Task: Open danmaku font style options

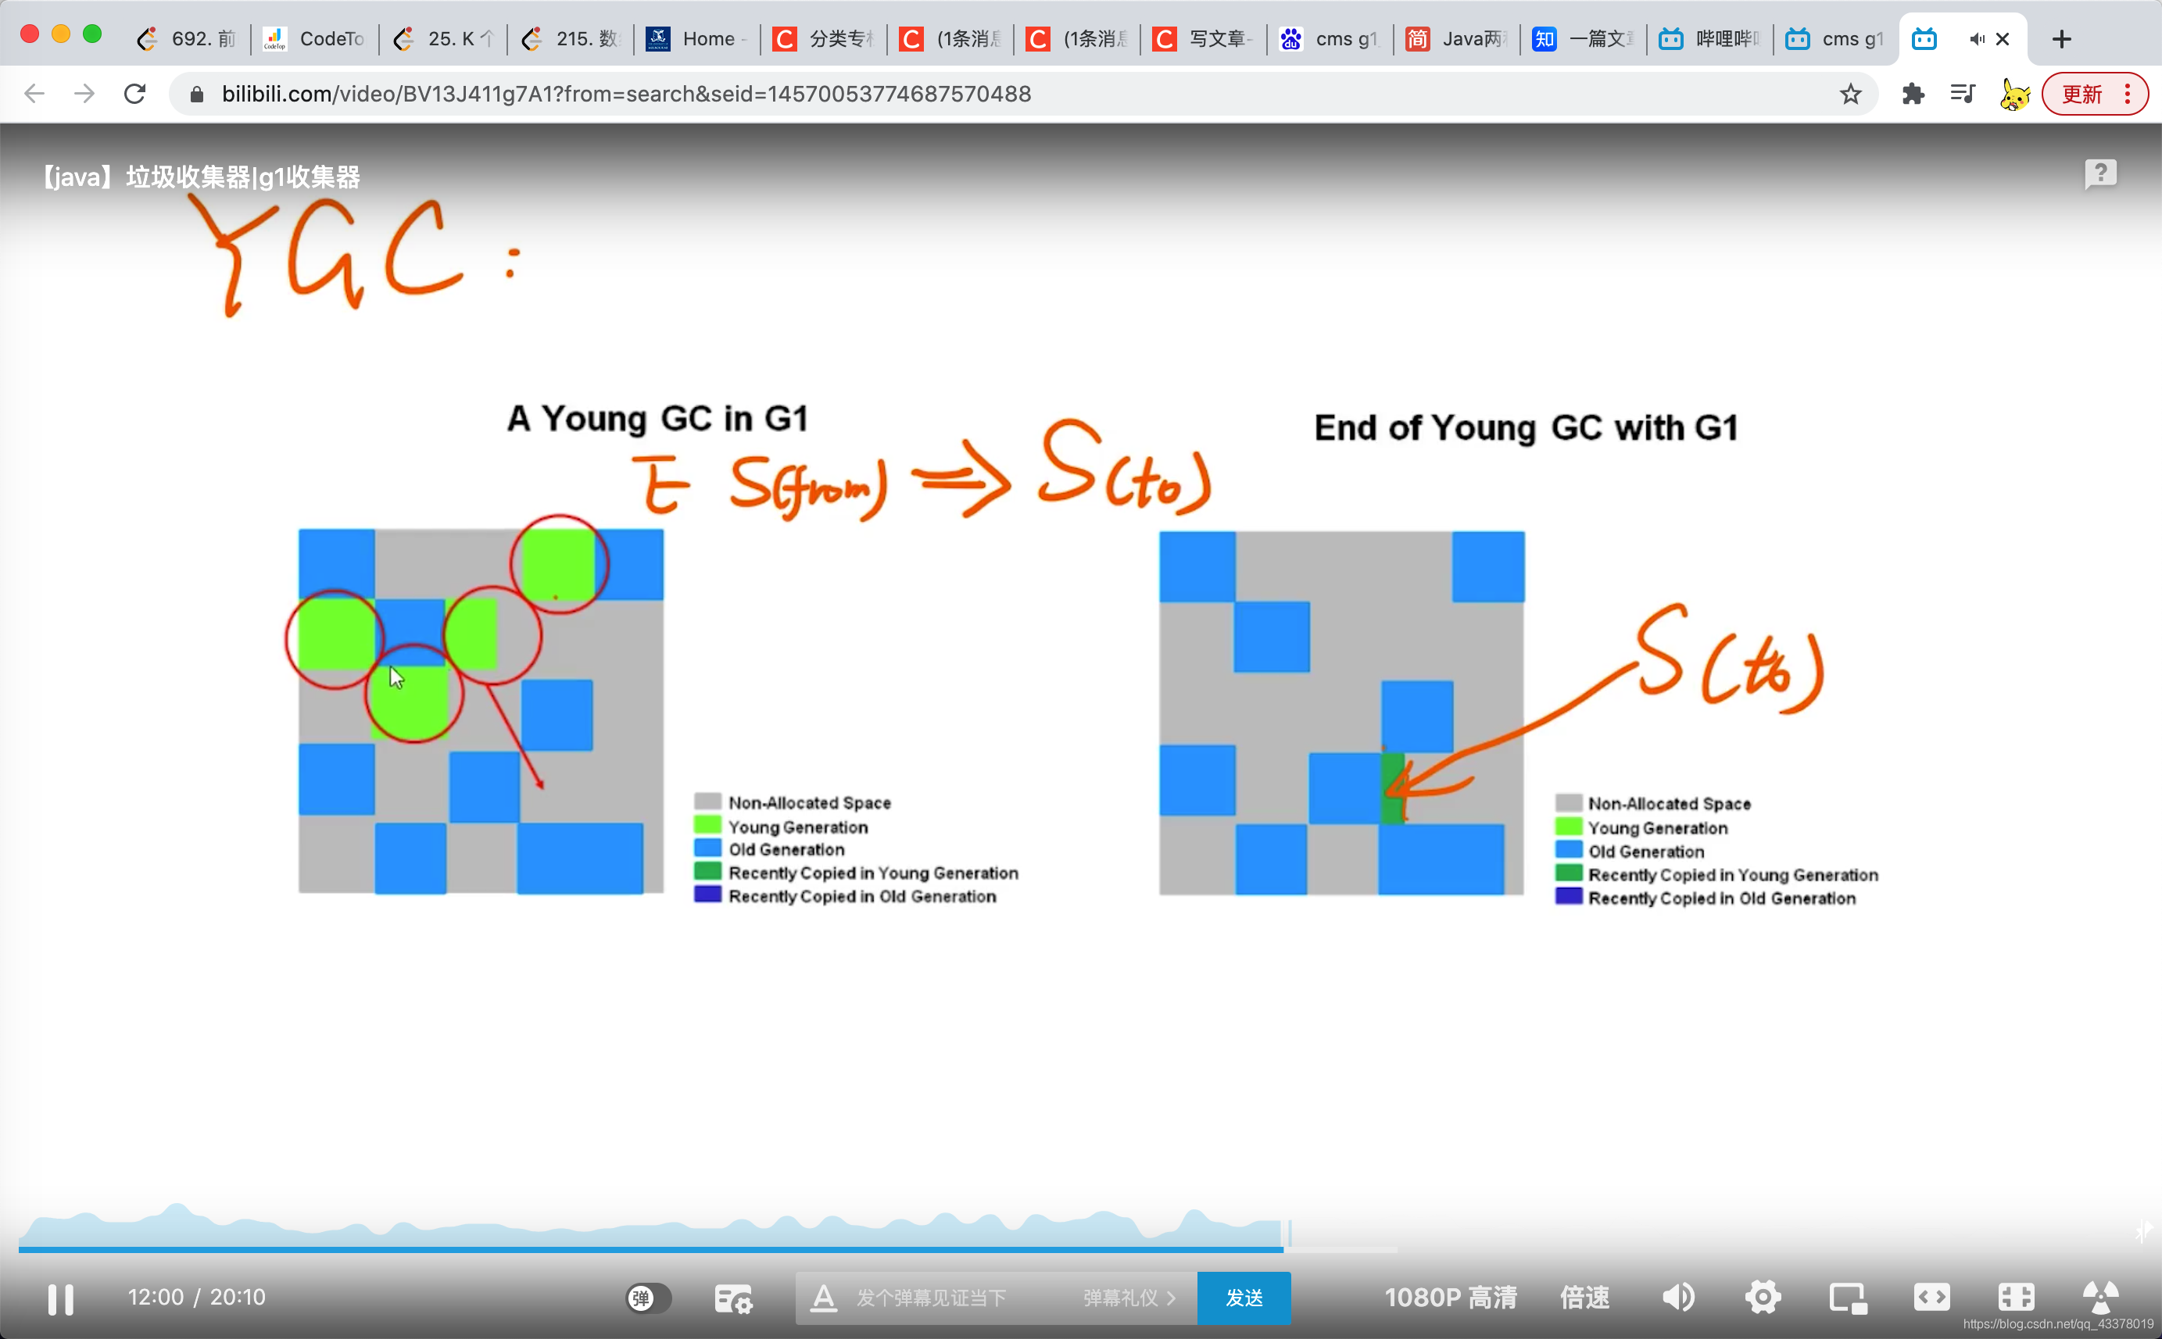Action: pyautogui.click(x=823, y=1298)
